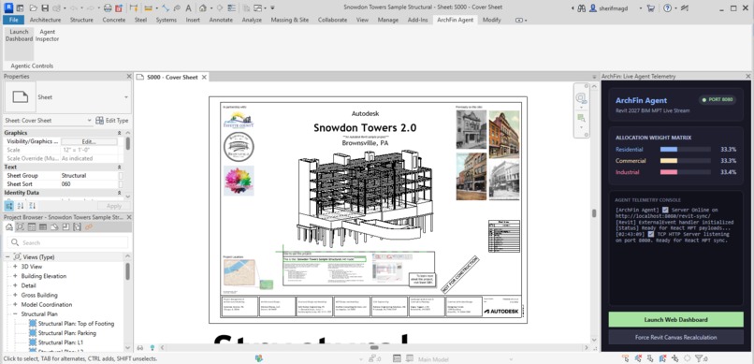Switch to the Annotate ribbon tab
This screenshot has width=754, height=364.
coord(221,20)
